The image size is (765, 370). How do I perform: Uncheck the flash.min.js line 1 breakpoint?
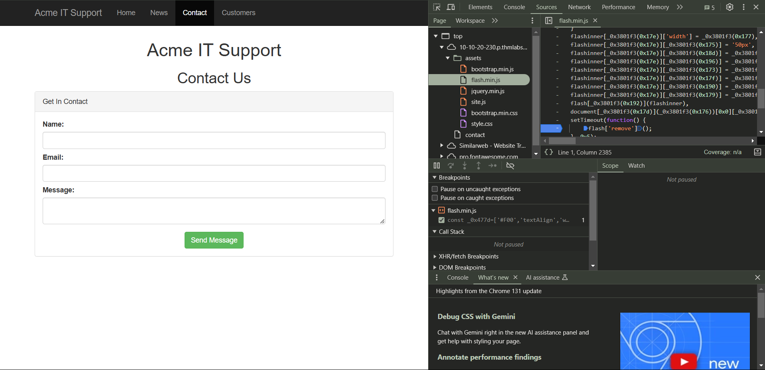pyautogui.click(x=441, y=220)
